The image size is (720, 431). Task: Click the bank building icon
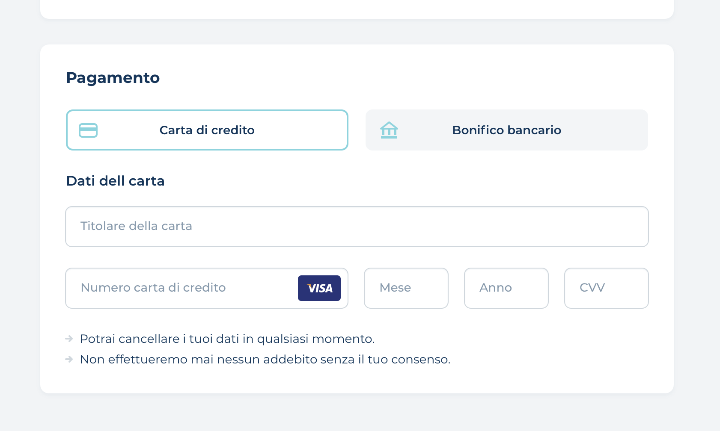tap(389, 130)
